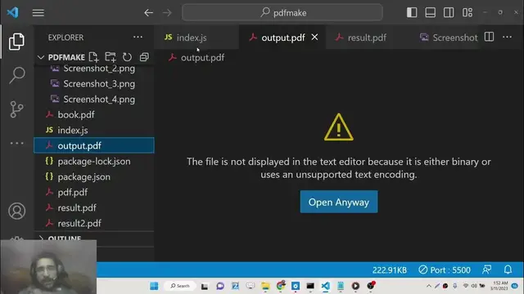Open the hamburger application menu
524x294 pixels.
[x=38, y=13]
